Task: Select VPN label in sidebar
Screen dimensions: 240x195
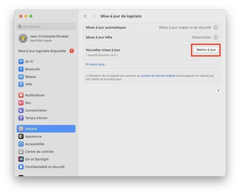Action: coord(28,84)
